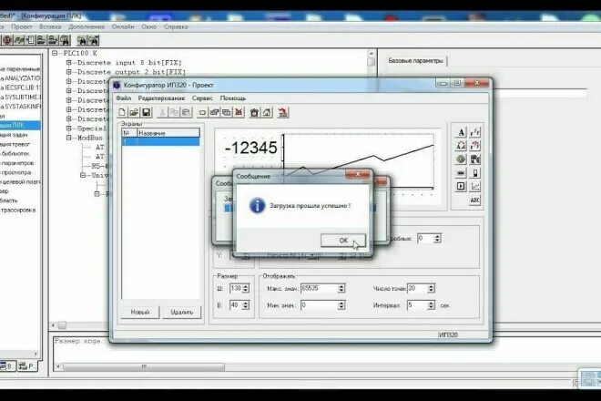Click the red download-to-panel toolbar icon
This screenshot has width=601, height=401.
click(x=283, y=112)
